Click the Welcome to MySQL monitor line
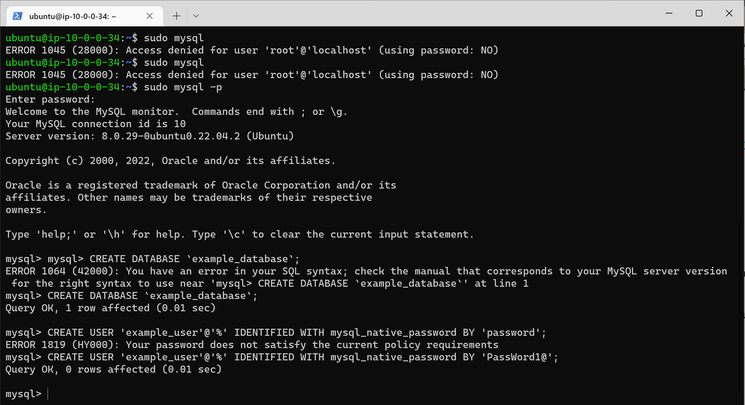This screenshot has height=405, width=745. (116, 111)
